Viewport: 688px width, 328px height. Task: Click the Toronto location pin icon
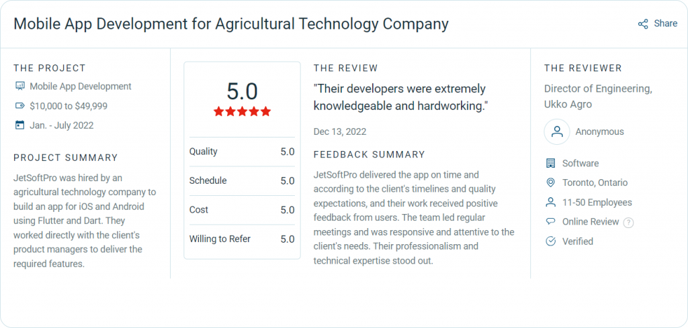551,183
